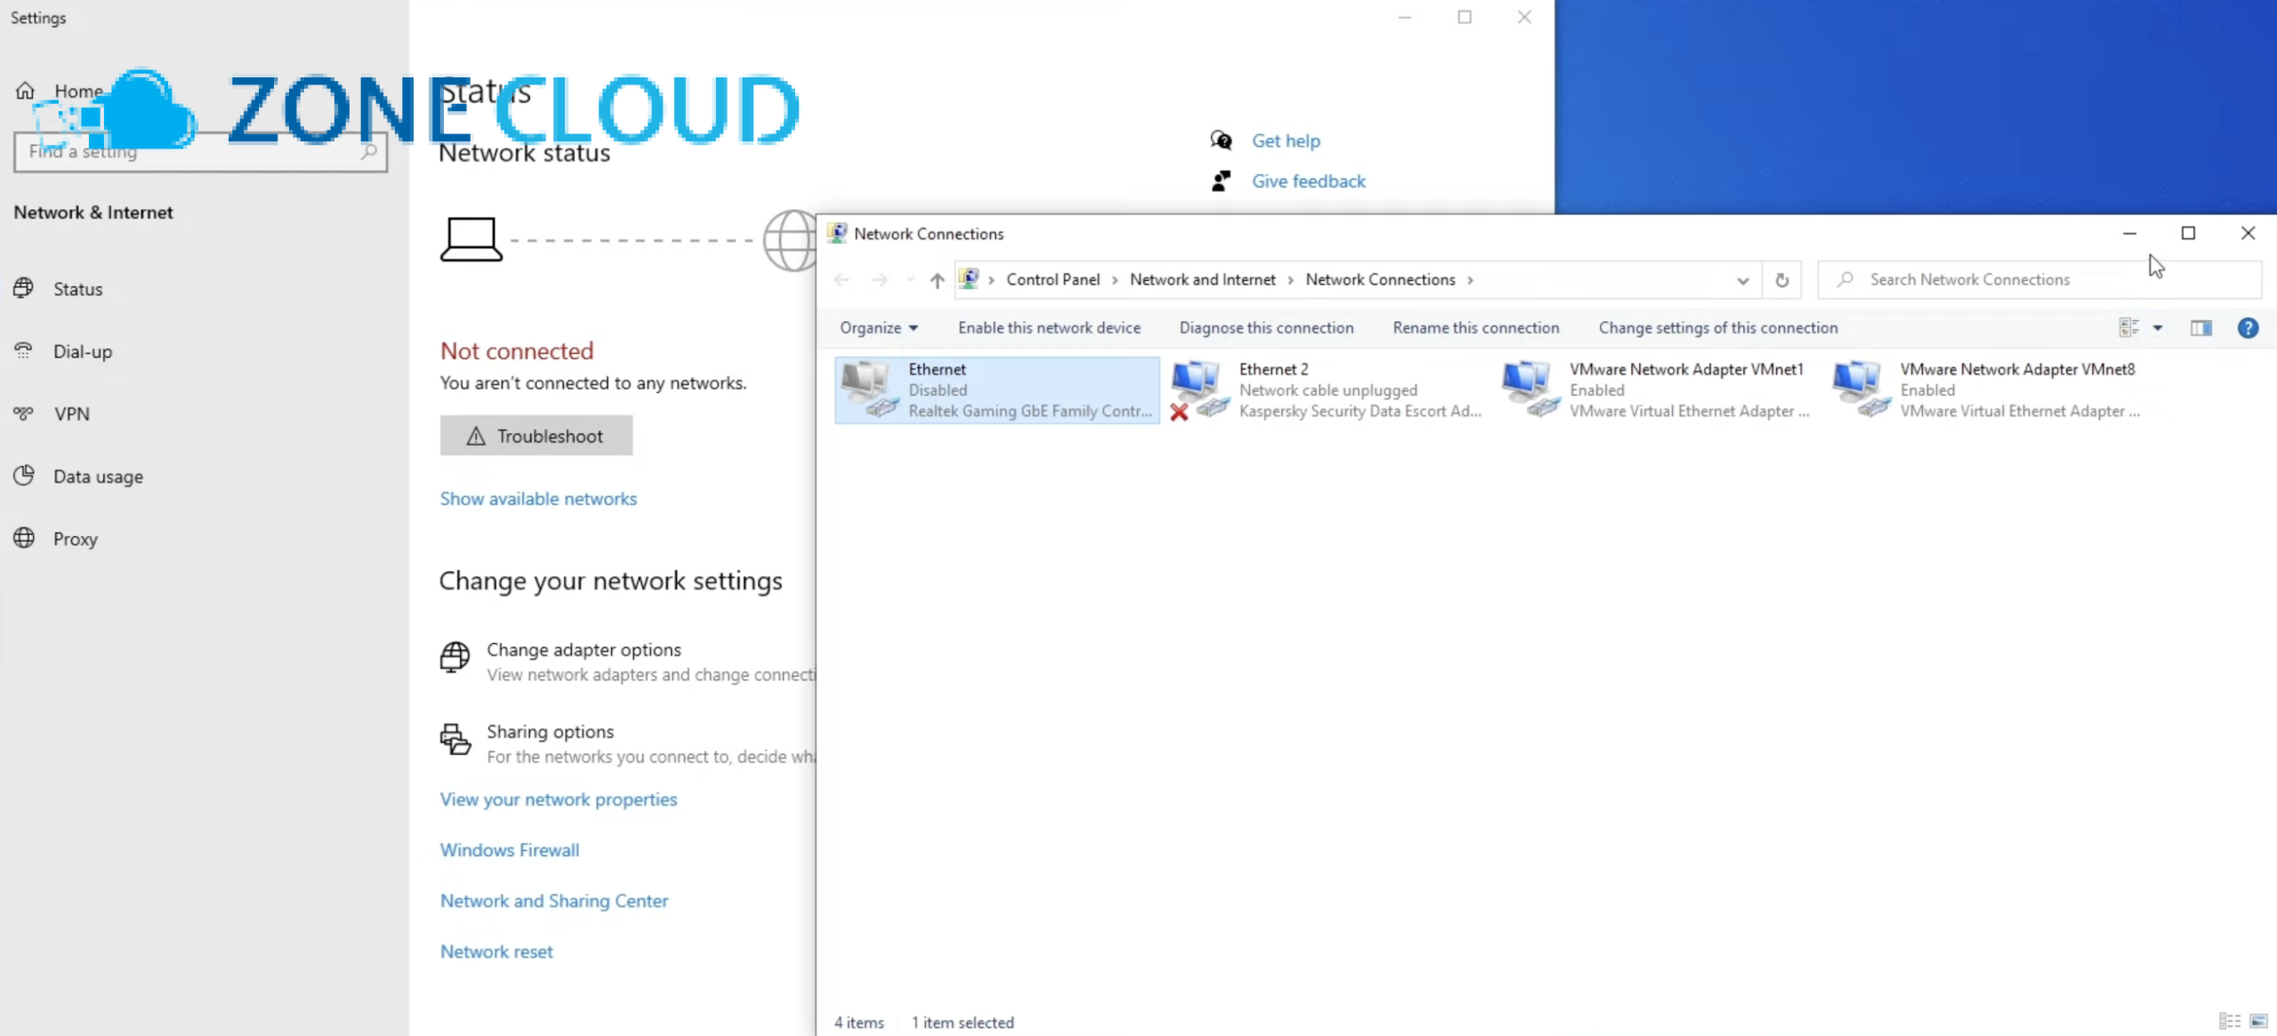Open Network and Internet breadcrumb
This screenshot has height=1036, width=2277.
(1203, 280)
